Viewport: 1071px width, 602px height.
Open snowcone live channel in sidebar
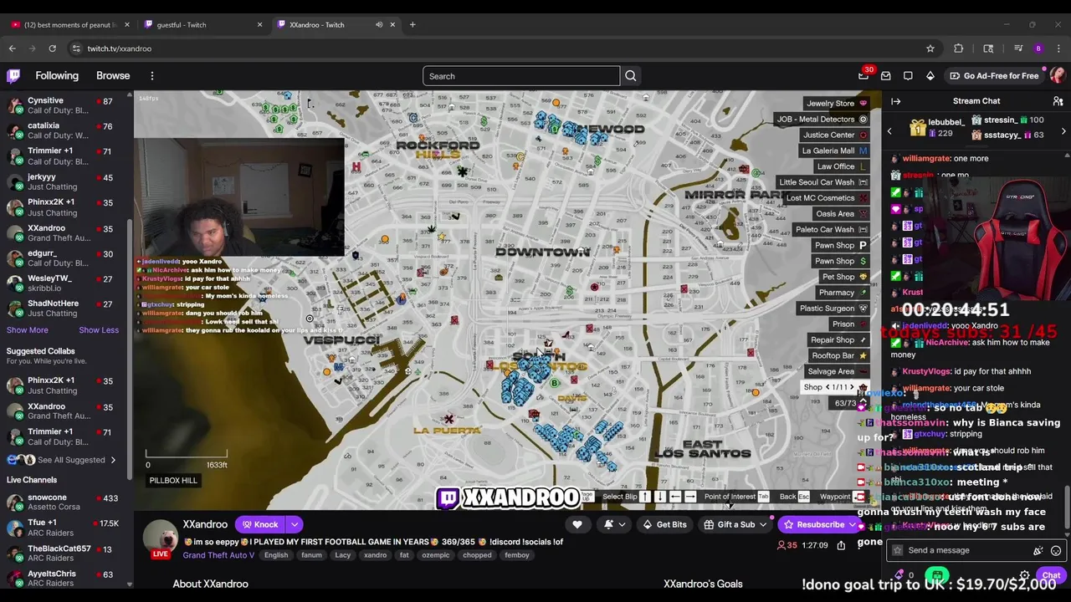[x=64, y=503]
